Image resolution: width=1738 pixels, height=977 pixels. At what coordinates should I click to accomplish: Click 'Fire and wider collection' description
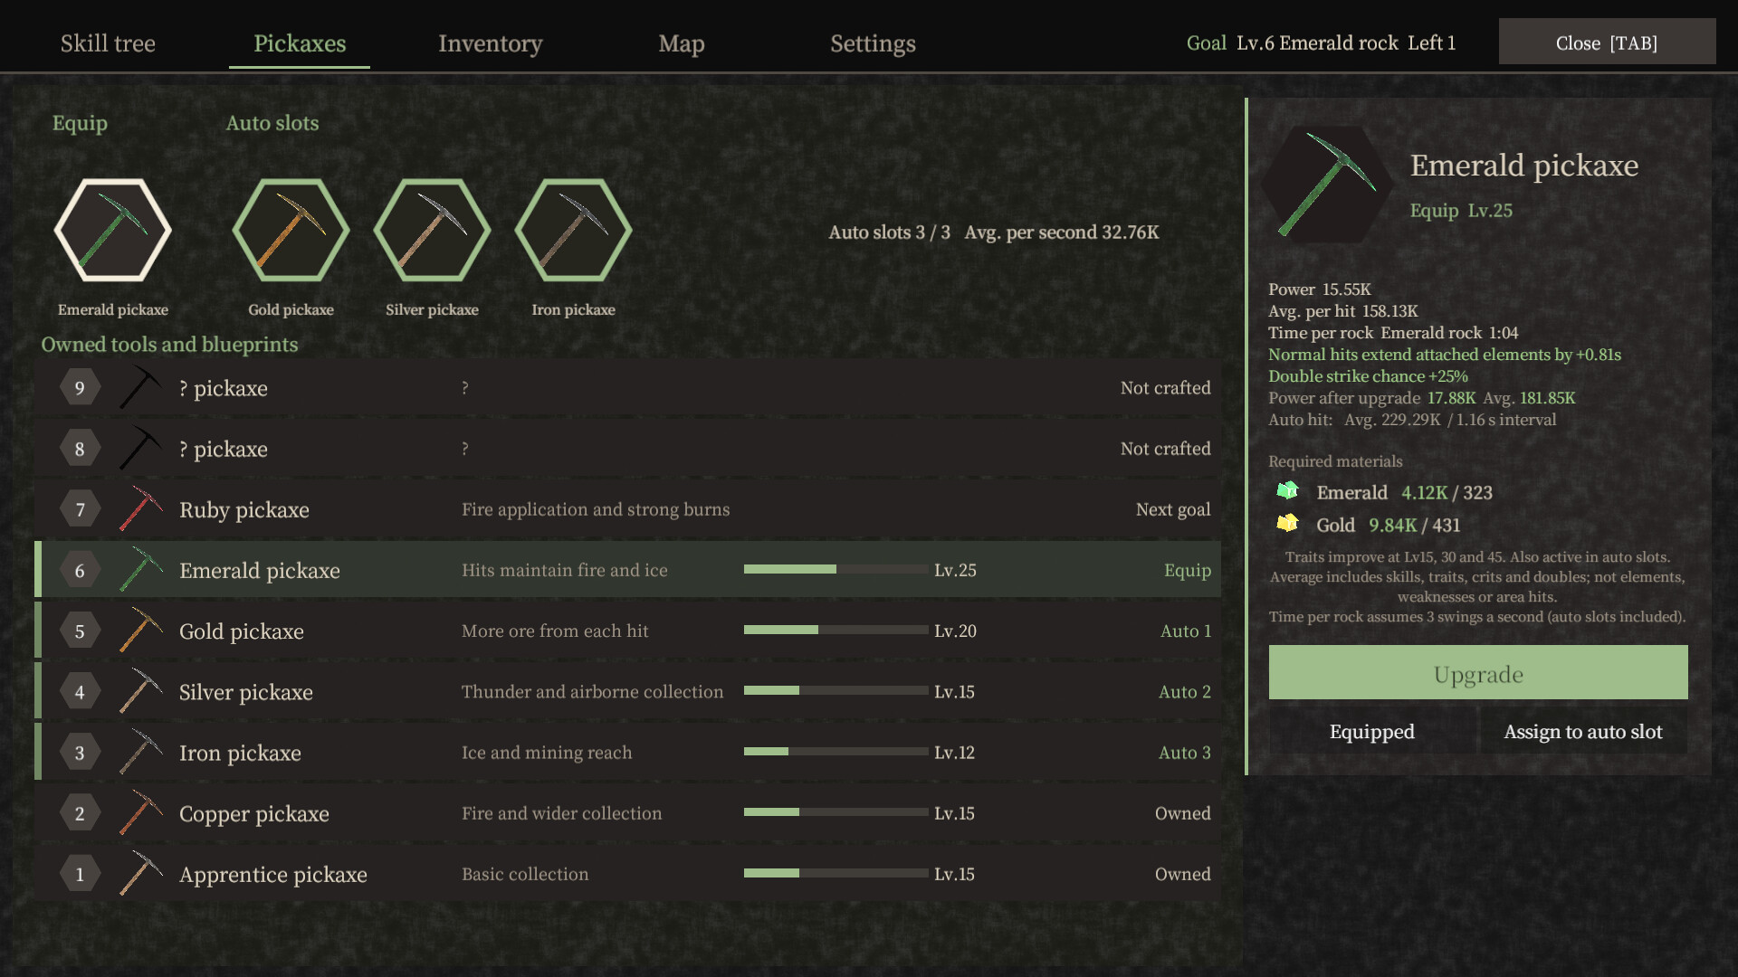[x=561, y=813]
